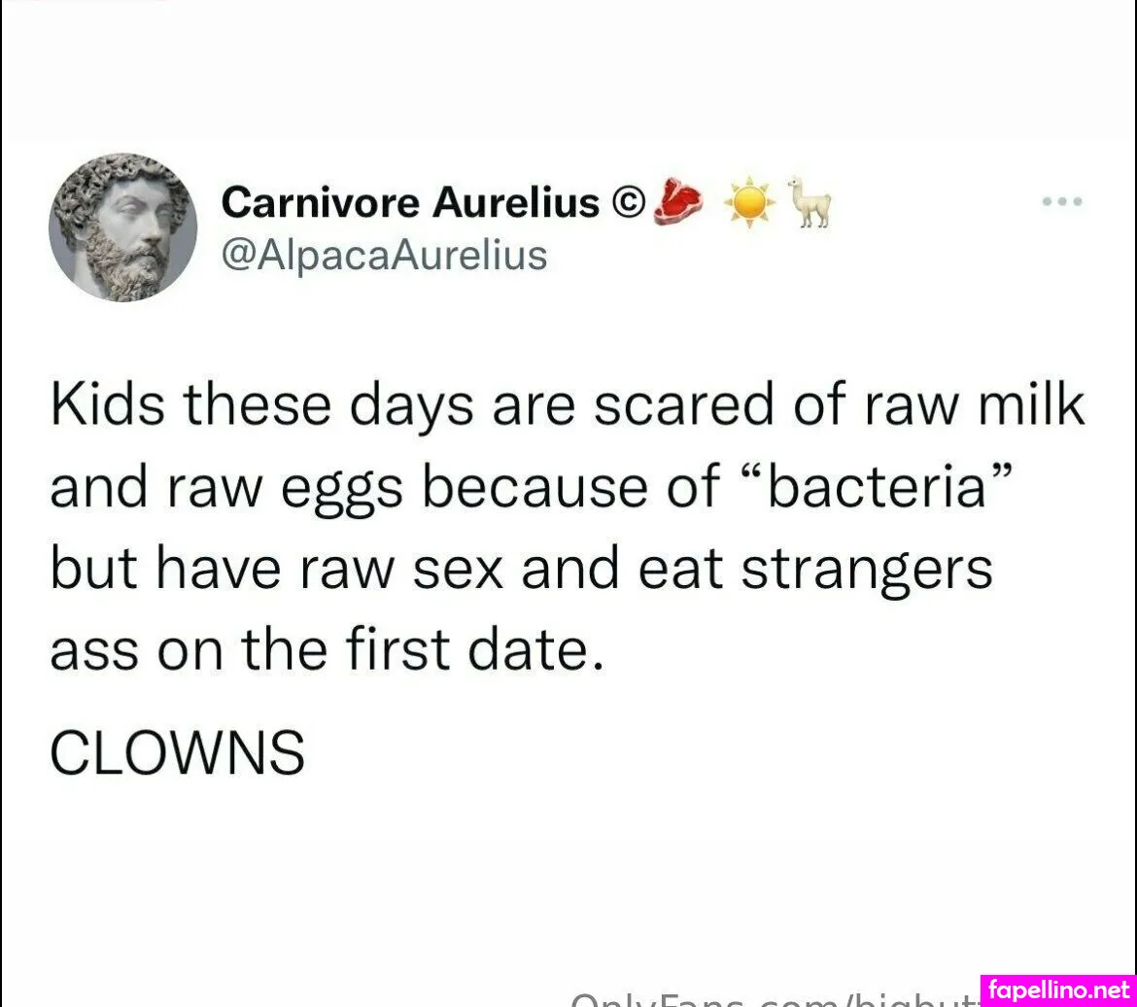1137x1007 pixels.
Task: Open the three-dot more options menu
Action: [1061, 203]
